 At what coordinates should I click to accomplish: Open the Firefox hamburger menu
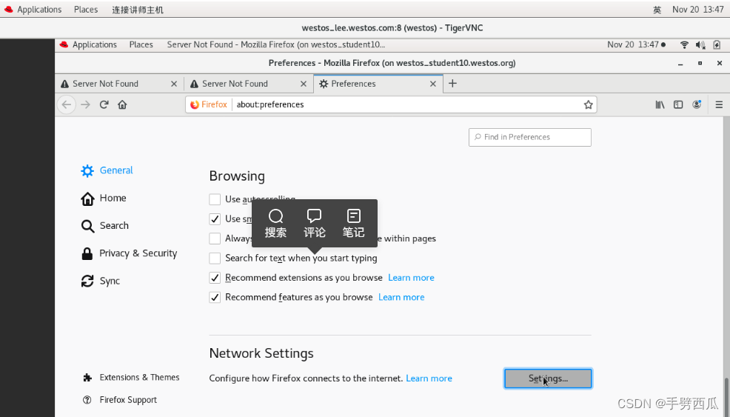[x=719, y=104]
